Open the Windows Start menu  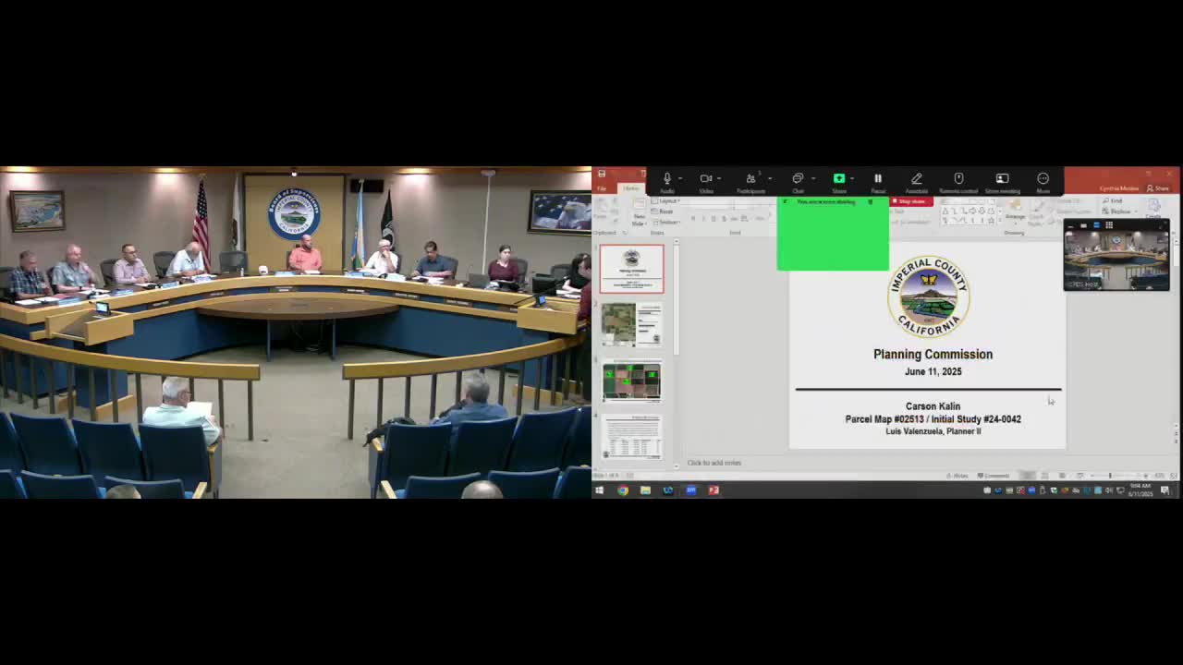(600, 490)
